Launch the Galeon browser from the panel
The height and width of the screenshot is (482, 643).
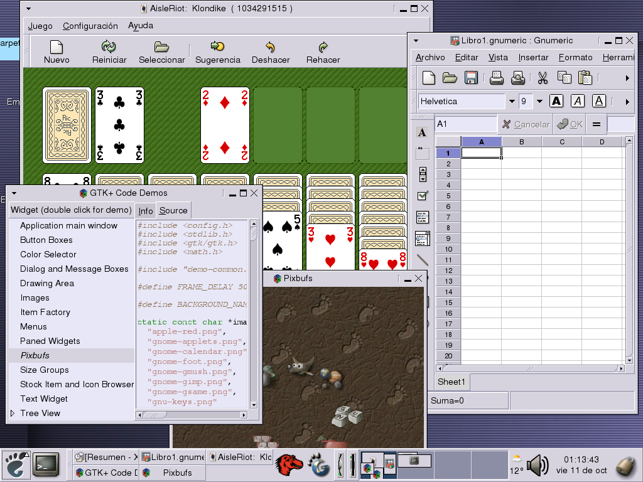[318, 465]
